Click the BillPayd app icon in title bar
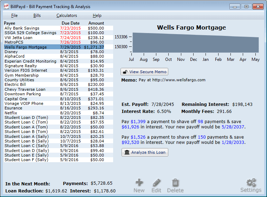 coord(6,6)
